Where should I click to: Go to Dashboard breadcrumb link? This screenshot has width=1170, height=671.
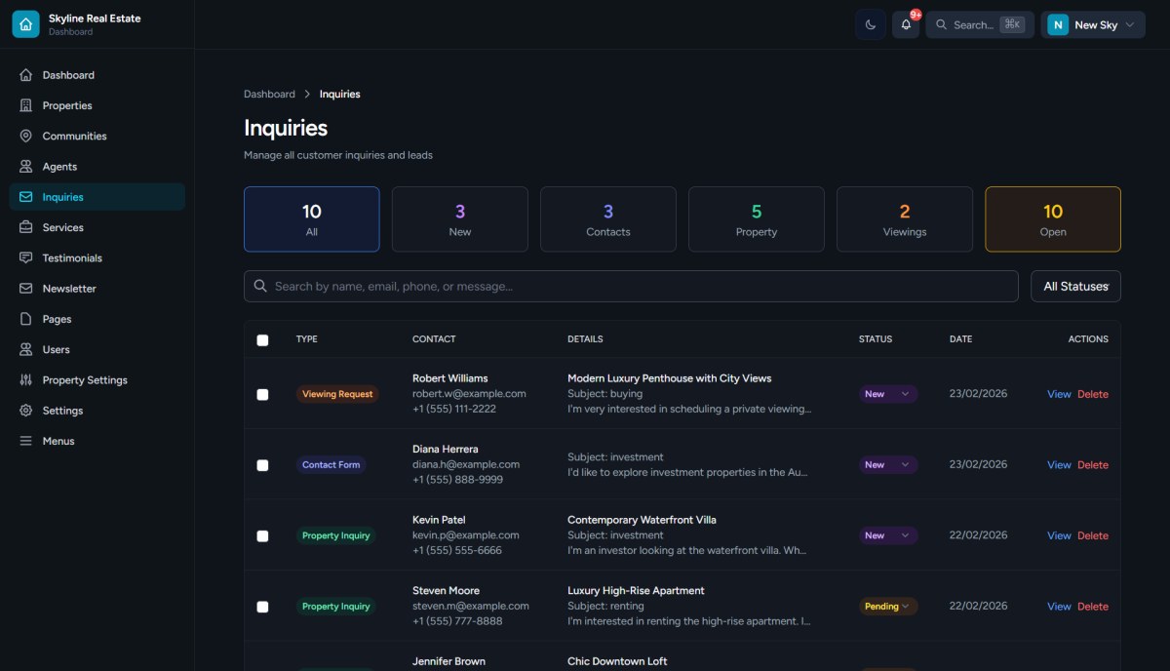pos(269,94)
